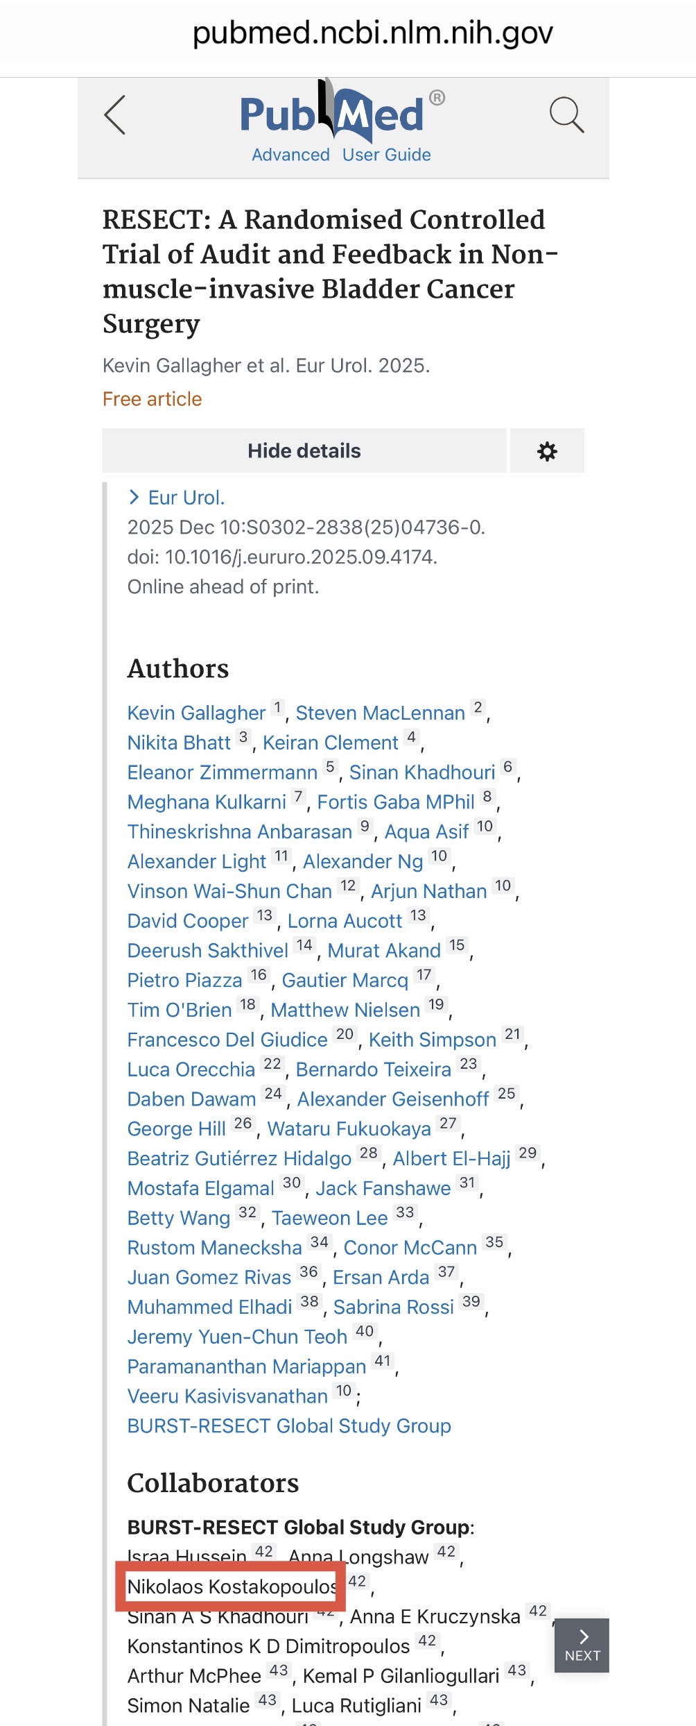Open author Kevin Gallagher's link
Viewport: 696px width, 1726px height.
point(196,713)
